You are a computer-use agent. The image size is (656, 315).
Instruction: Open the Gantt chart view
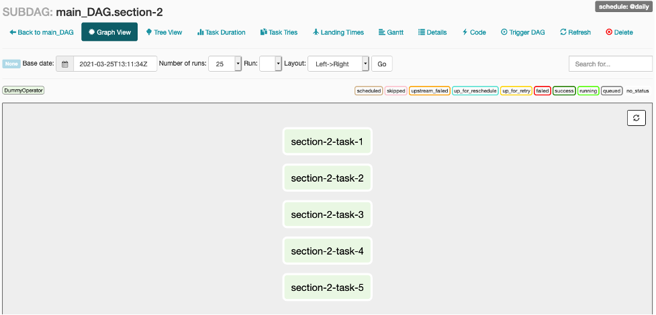click(390, 32)
